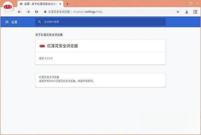The width and height of the screenshot is (201, 135).
Task: Open the settings hamburger menu
Action: tap(7, 22)
